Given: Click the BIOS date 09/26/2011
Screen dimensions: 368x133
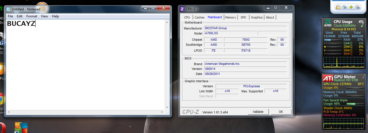Looking at the screenshot, I should tap(245, 74).
